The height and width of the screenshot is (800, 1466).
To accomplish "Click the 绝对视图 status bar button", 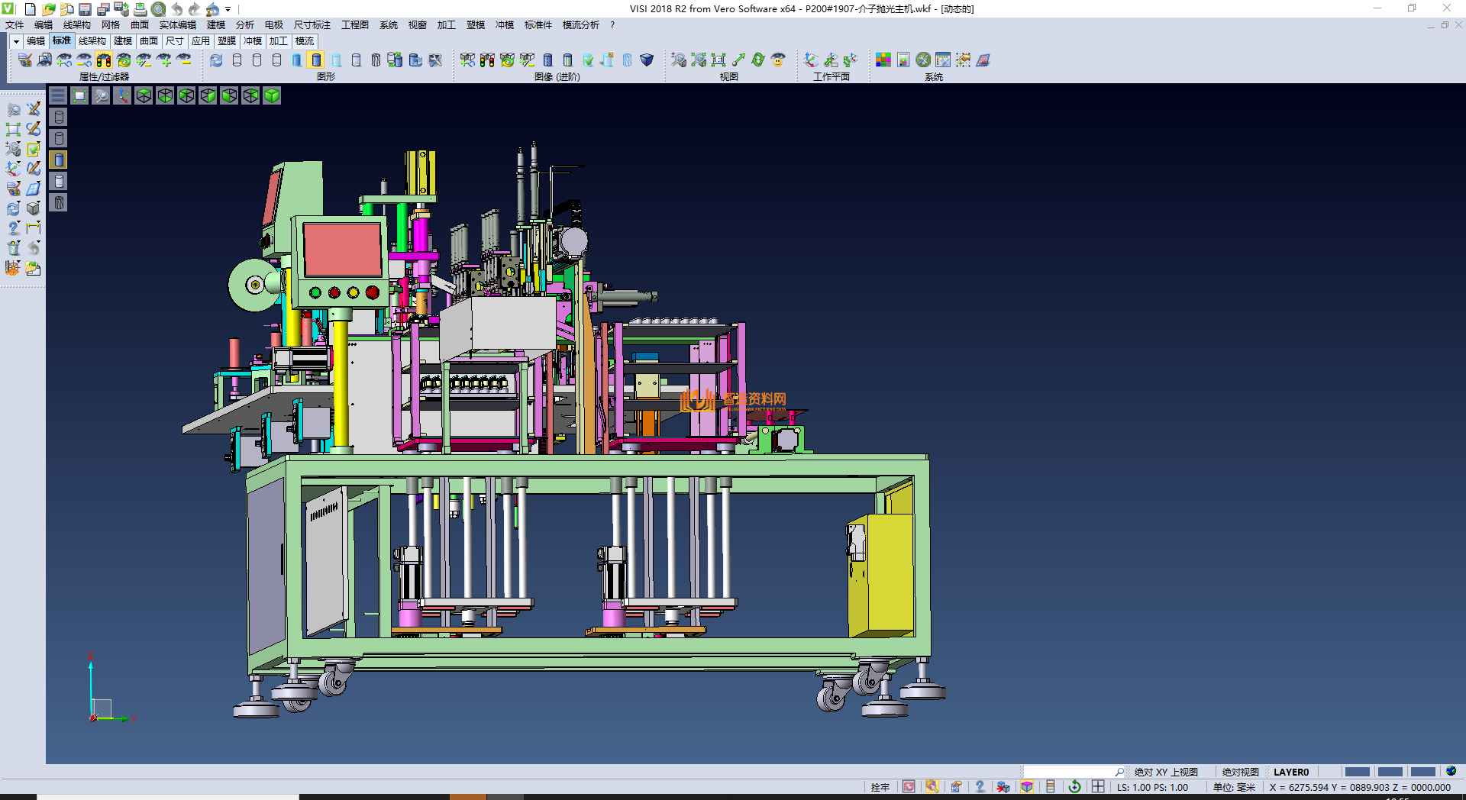I will point(1240,772).
